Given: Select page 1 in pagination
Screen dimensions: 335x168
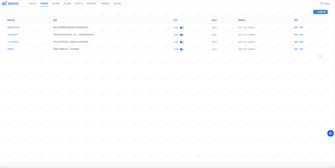Looking at the screenshot, I should coord(320,57).
